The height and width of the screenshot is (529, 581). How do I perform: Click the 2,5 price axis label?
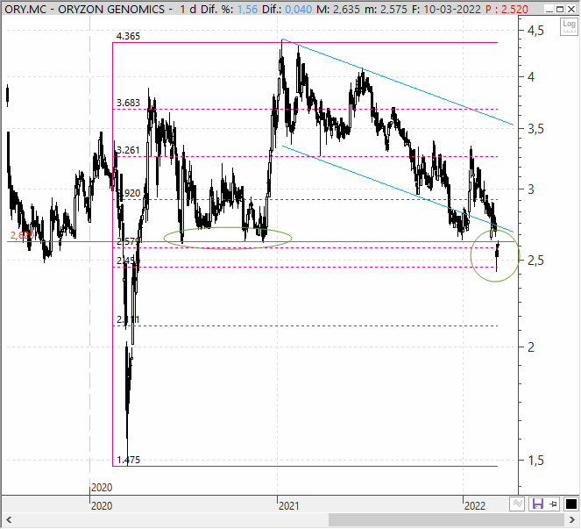click(x=535, y=261)
